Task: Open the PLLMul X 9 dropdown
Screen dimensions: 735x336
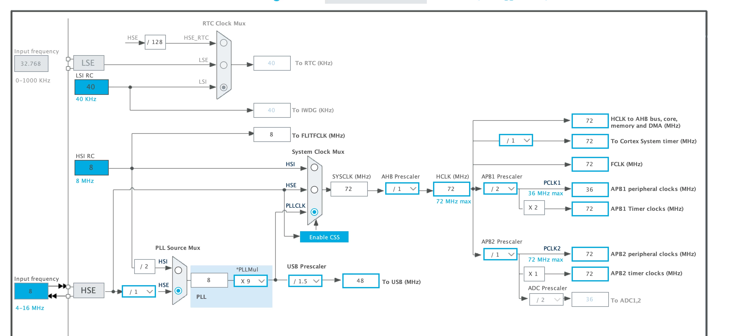Action: [x=251, y=281]
